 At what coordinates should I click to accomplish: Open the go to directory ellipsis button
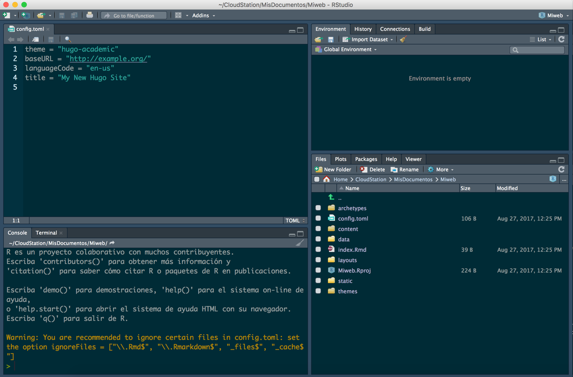(564, 179)
